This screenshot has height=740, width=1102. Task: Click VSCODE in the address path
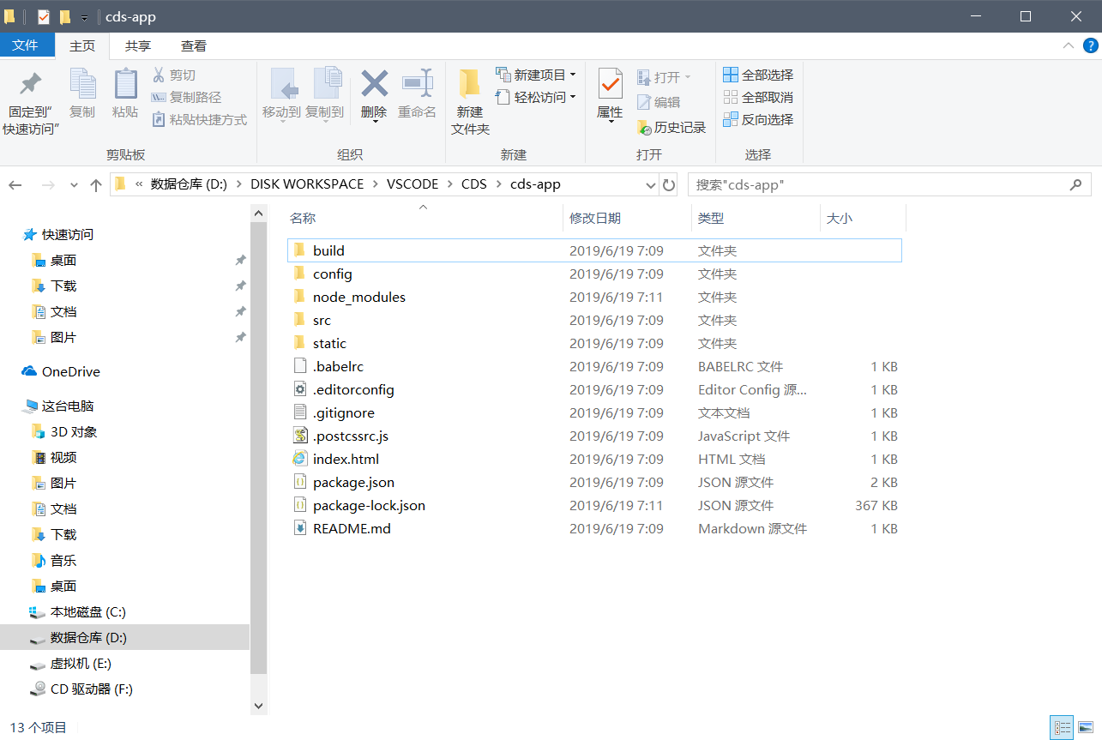click(x=412, y=184)
